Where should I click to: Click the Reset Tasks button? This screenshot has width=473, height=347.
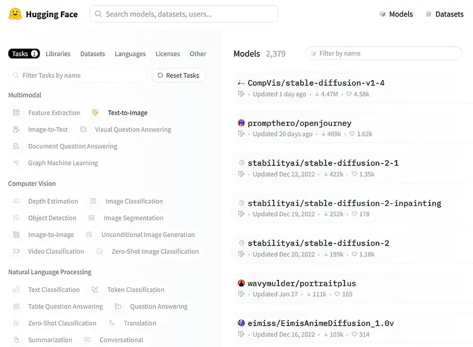pos(178,75)
